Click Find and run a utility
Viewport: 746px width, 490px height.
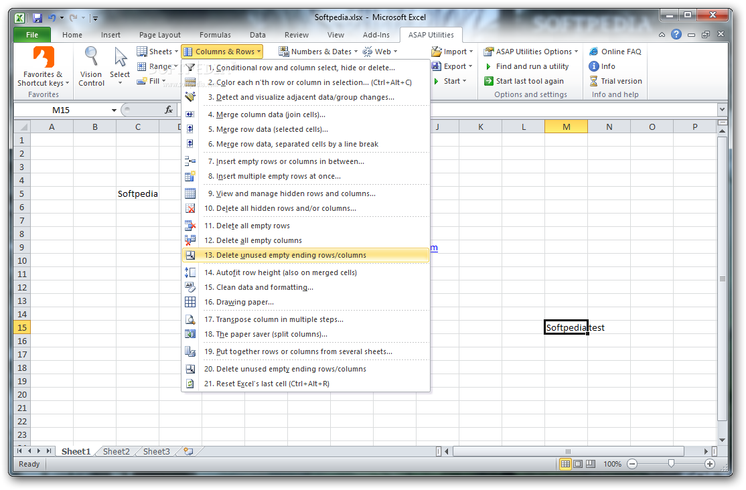click(x=526, y=66)
